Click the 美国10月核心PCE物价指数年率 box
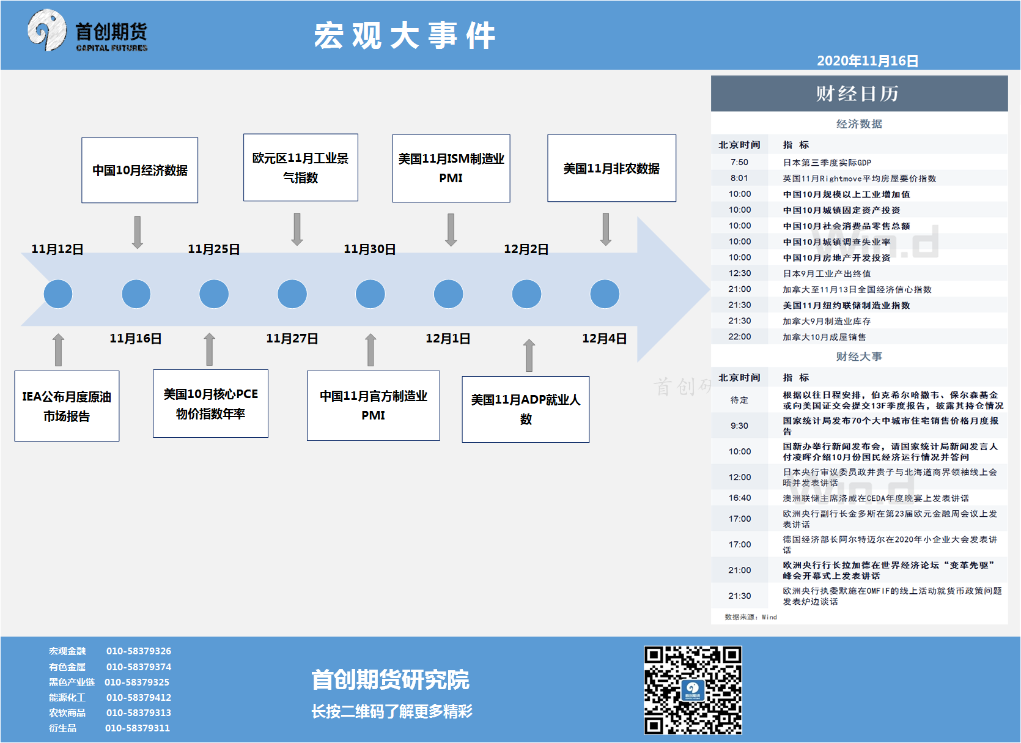The width and height of the screenshot is (1021, 743). [x=210, y=404]
